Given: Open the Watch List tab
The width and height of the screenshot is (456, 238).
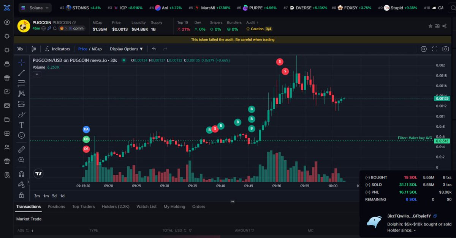Looking at the screenshot, I should tap(146, 207).
